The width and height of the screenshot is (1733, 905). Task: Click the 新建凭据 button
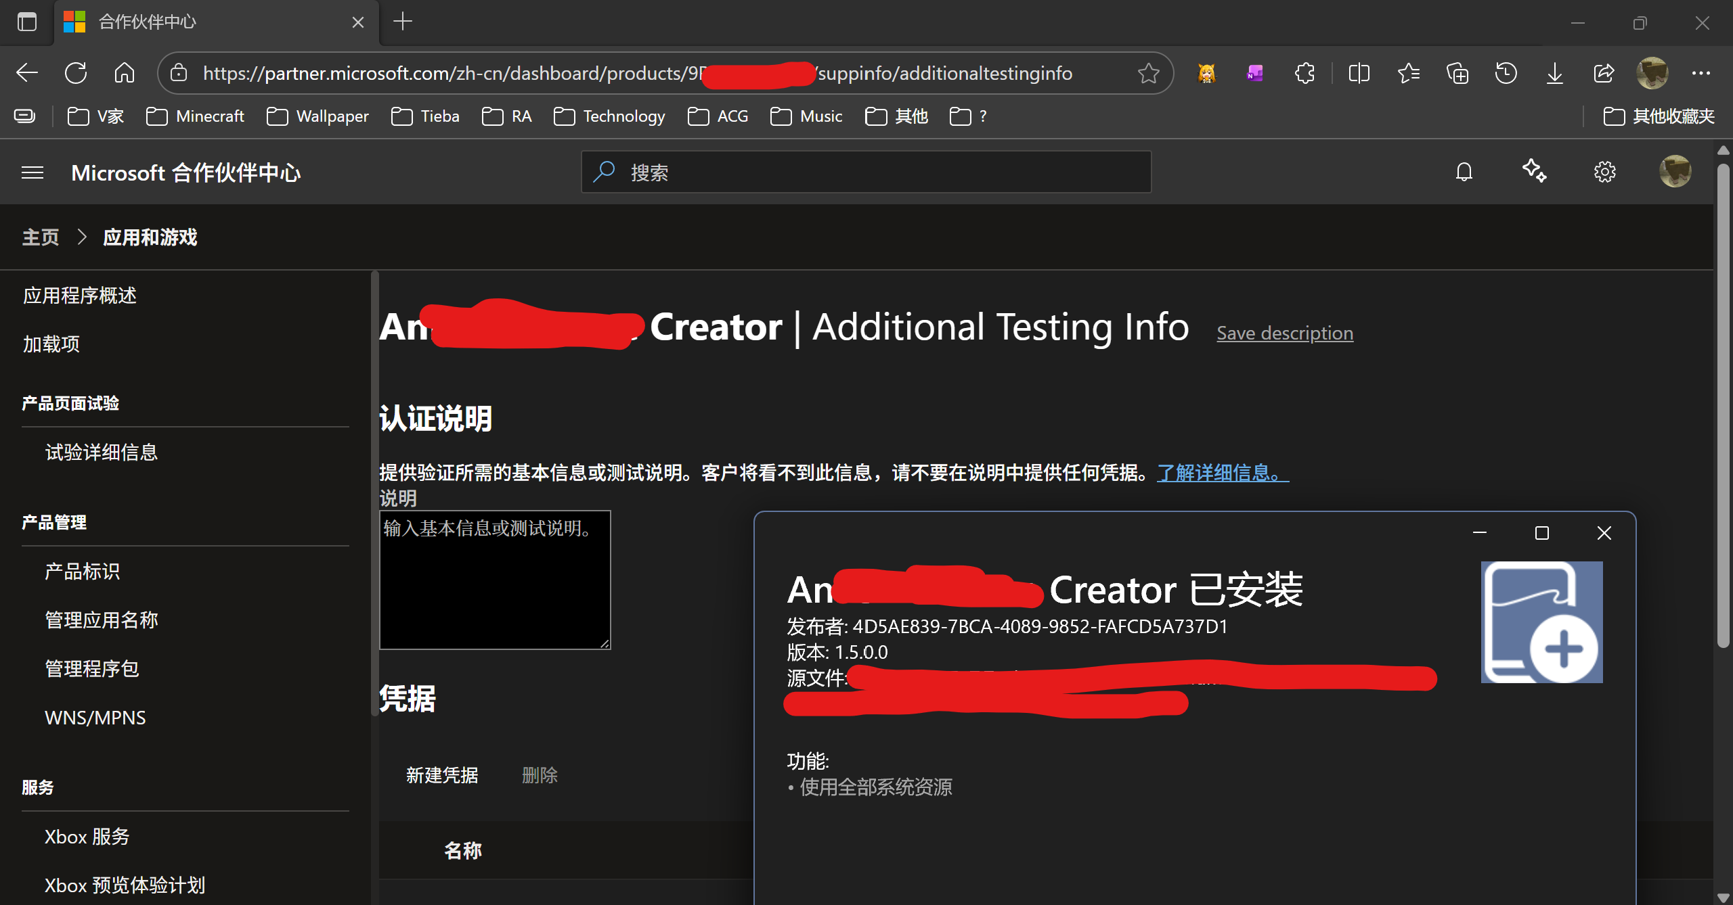pyautogui.click(x=442, y=775)
